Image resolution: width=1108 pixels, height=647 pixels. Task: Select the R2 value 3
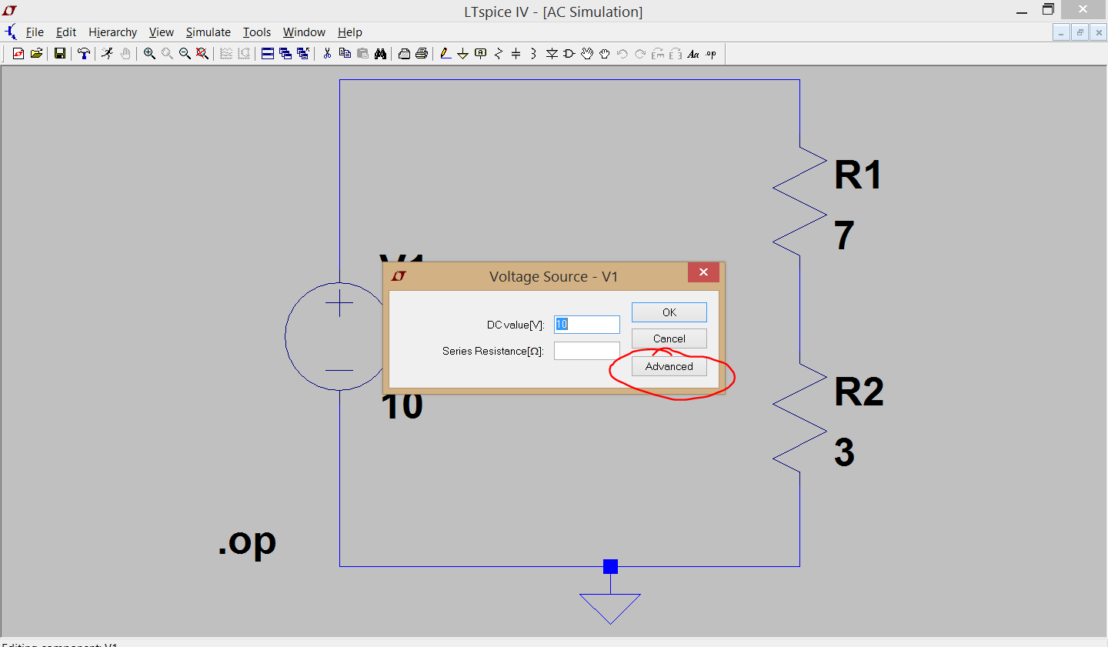click(x=844, y=452)
